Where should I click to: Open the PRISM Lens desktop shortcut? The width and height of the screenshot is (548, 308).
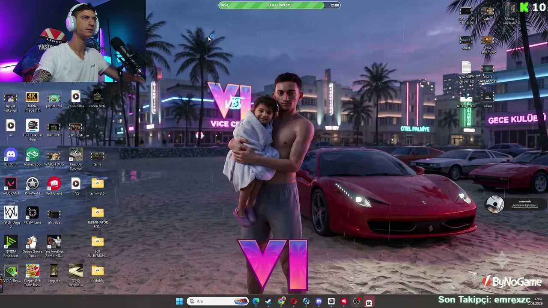click(x=32, y=215)
